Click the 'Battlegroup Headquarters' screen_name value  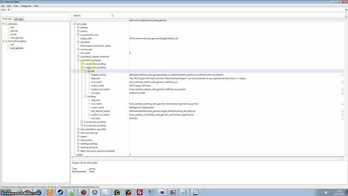pos(142,107)
